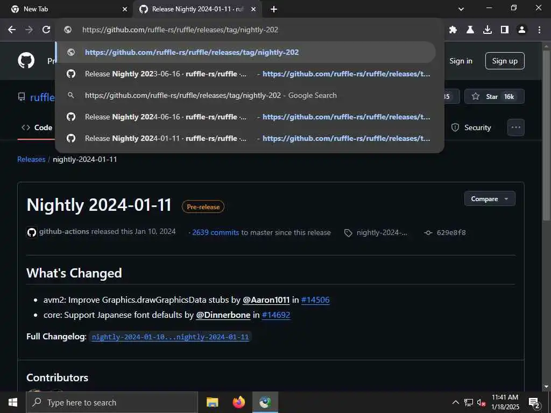Viewport: 551px width, 413px height.
Task: Open the network status tray icon
Action: (469, 402)
